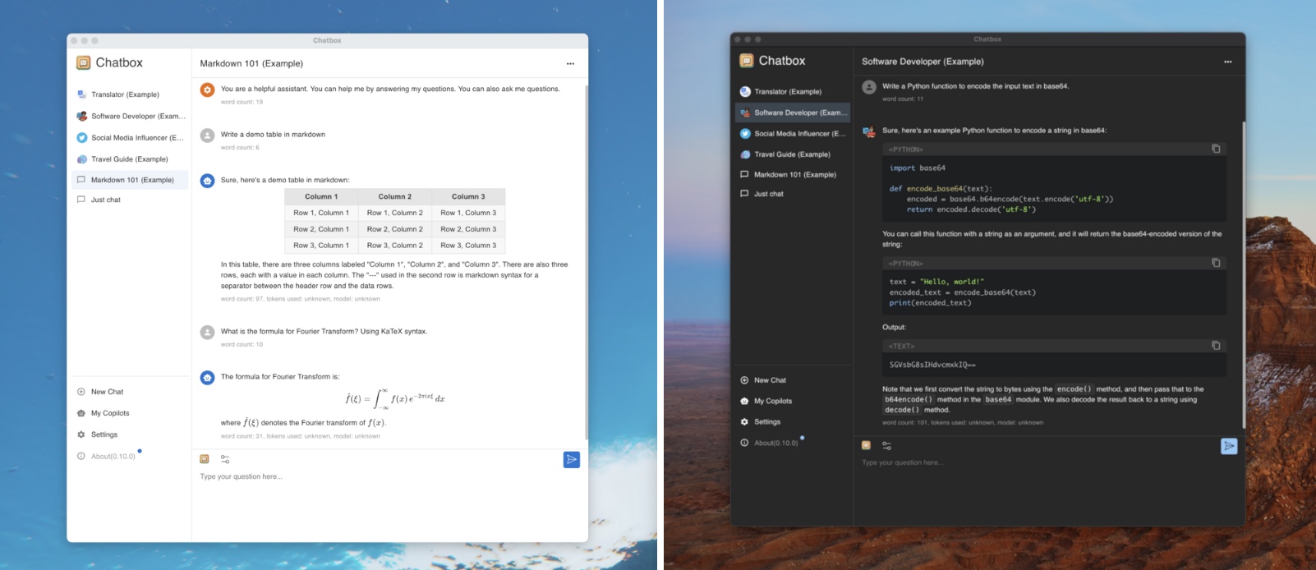Viewport: 1316px width, 570px height.
Task: Open the conversation settings sliders icon in the dark window
Action: pyautogui.click(x=886, y=445)
